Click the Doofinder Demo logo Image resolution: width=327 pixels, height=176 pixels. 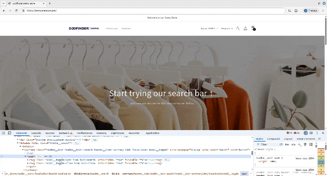point(84,28)
